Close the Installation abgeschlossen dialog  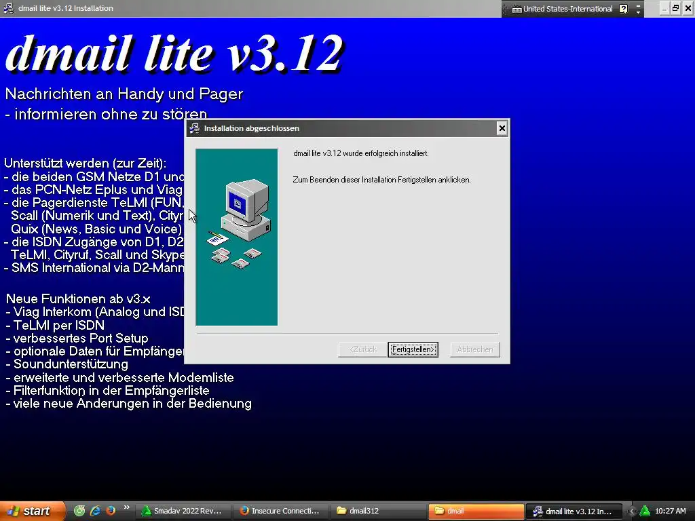point(502,128)
